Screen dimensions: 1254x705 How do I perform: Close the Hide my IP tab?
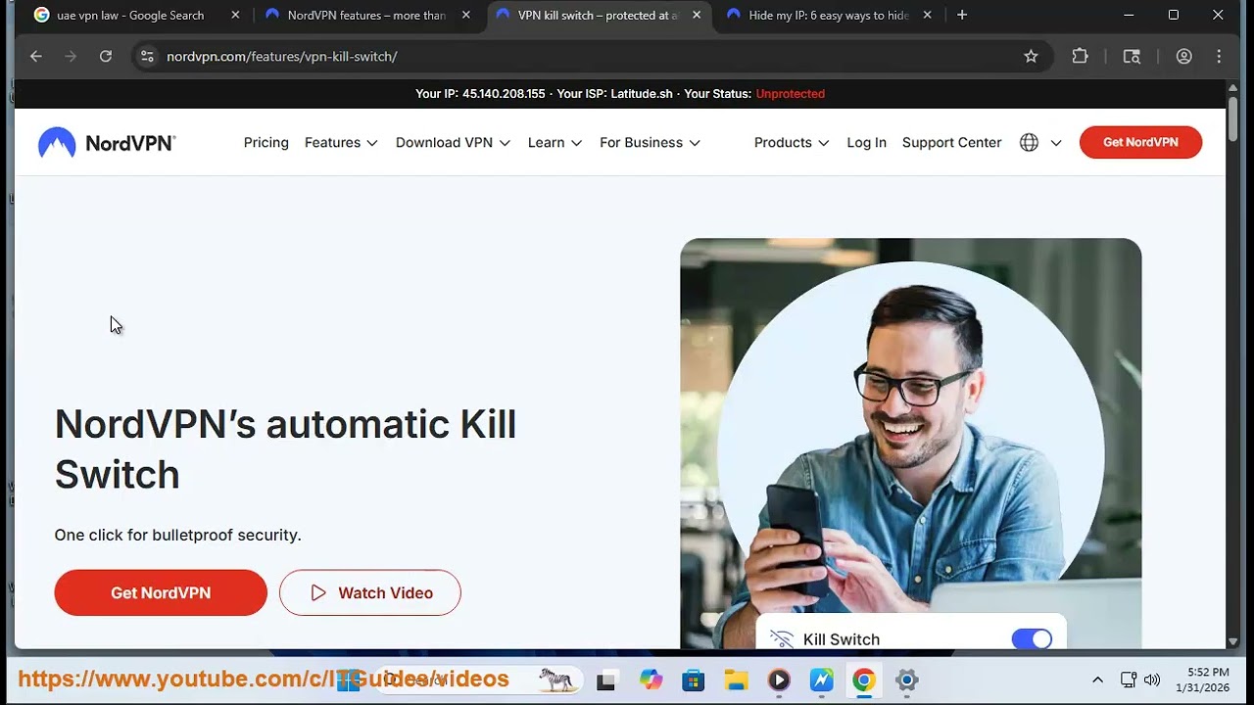tap(927, 15)
